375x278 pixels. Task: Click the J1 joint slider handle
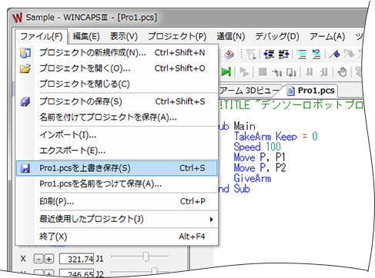pyautogui.click(x=146, y=256)
